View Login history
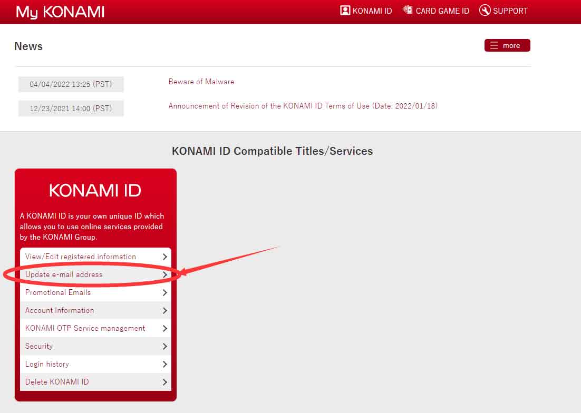 coord(95,364)
